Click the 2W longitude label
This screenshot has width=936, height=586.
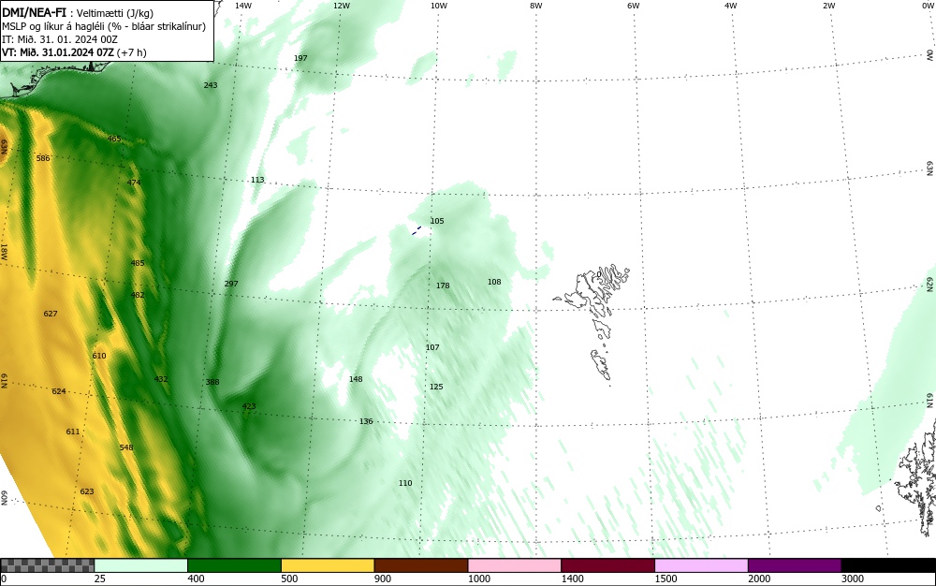click(828, 6)
